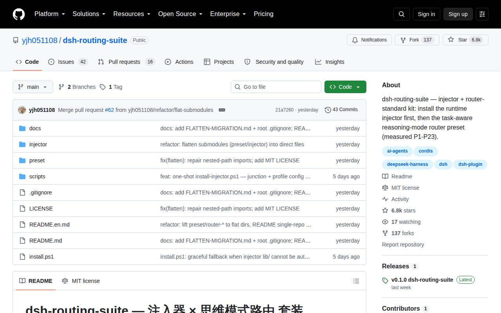
Task: Select the MIT license tab in file viewer
Action: point(81,281)
